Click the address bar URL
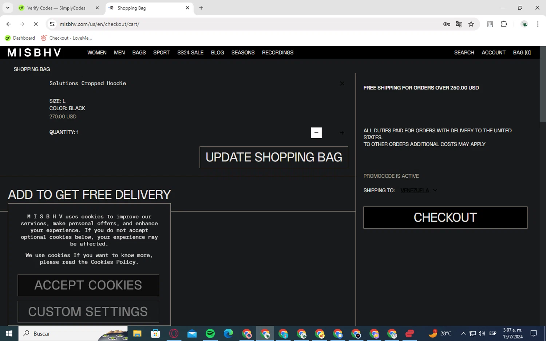 click(x=99, y=24)
